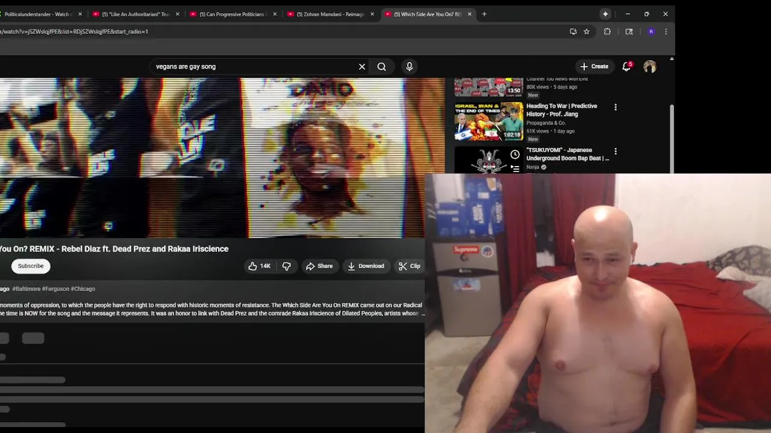Open the browser extensions puzzle icon
Screen dimensions: 771x433
point(607,31)
